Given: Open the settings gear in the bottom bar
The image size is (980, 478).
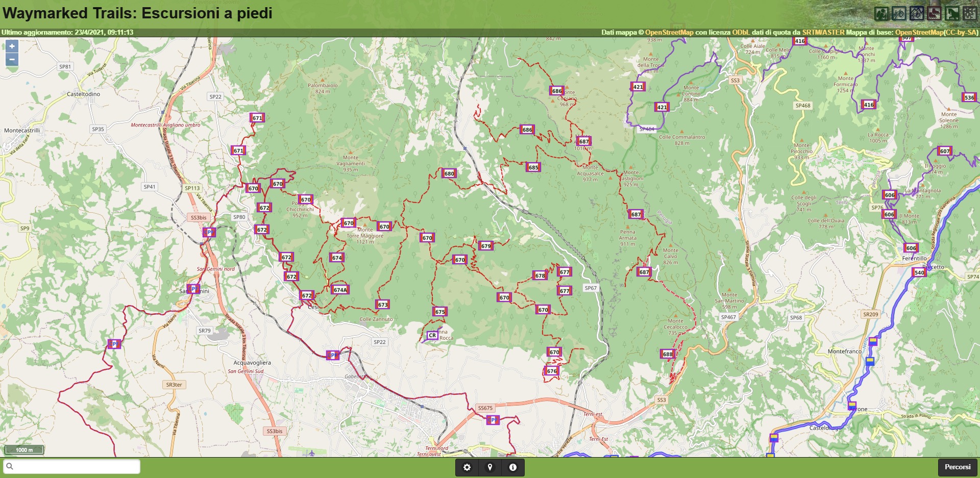Looking at the screenshot, I should tap(468, 467).
